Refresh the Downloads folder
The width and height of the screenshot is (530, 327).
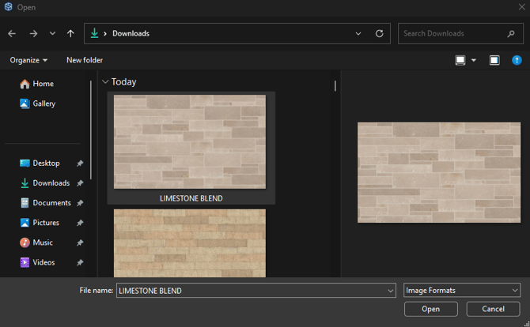[379, 33]
